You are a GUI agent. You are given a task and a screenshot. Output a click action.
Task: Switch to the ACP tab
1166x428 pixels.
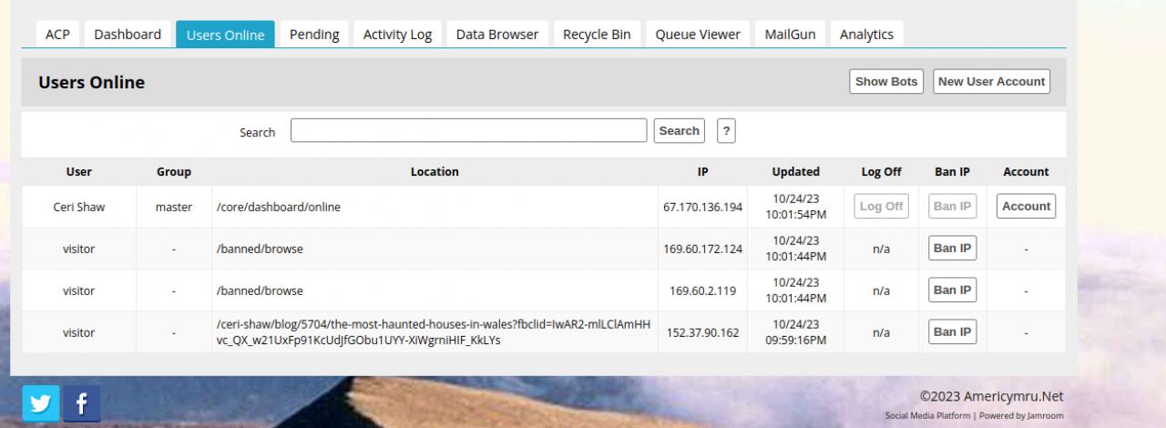(x=57, y=35)
